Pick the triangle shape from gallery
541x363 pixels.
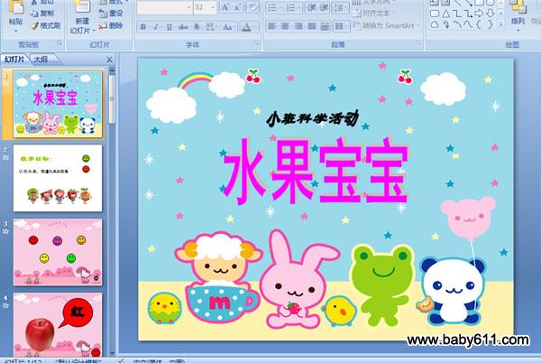[x=446, y=14]
